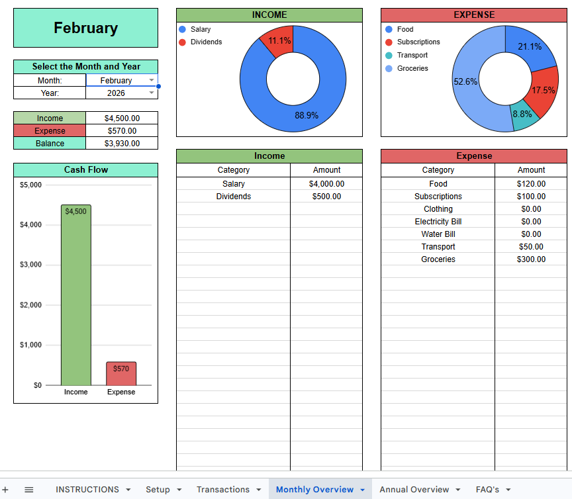Select the $4,500.00 income total cell
572x499 pixels.
click(x=122, y=118)
